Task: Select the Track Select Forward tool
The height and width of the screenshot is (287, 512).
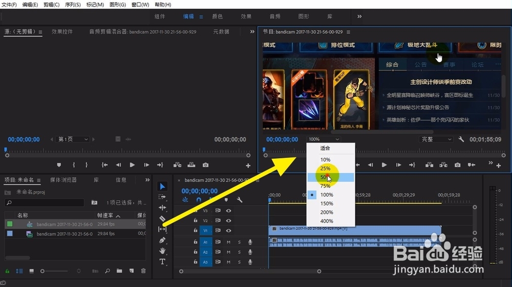Action: pyautogui.click(x=162, y=197)
